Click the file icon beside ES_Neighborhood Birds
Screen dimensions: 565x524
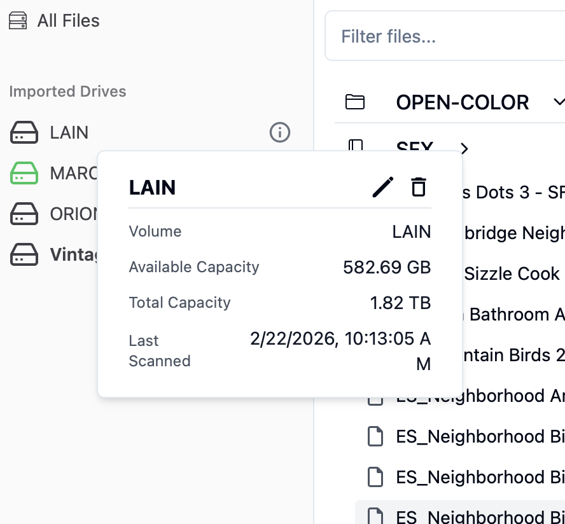pyautogui.click(x=375, y=436)
